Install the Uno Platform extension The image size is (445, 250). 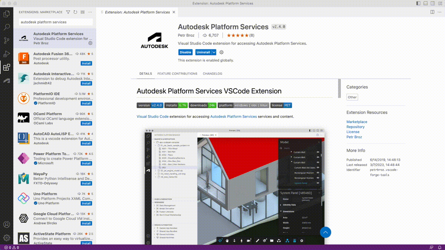86,203
